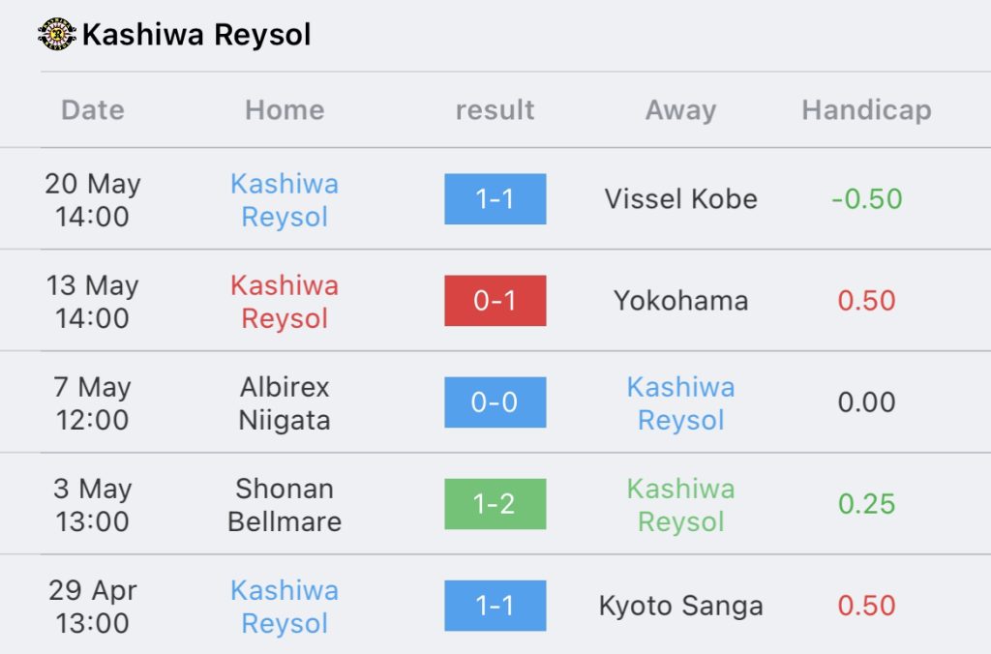The height and width of the screenshot is (654, 991).
Task: Click the Kyoto Sanga team name
Action: pos(680,606)
